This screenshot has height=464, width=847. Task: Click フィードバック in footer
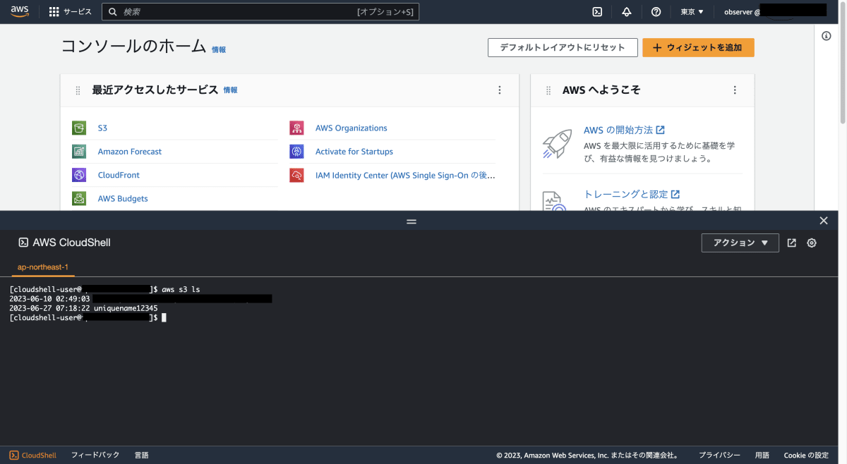tap(95, 456)
